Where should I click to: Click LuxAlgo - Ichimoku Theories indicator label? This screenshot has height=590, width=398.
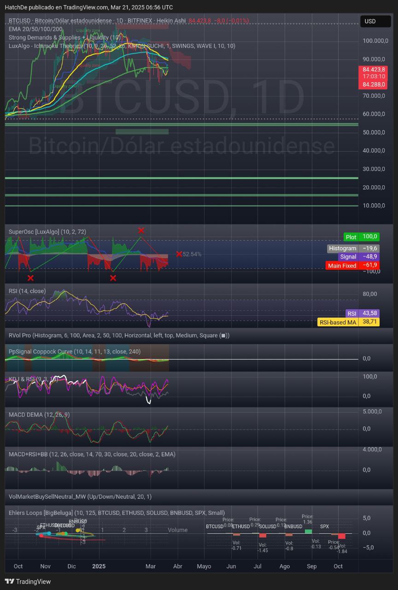[x=122, y=46]
